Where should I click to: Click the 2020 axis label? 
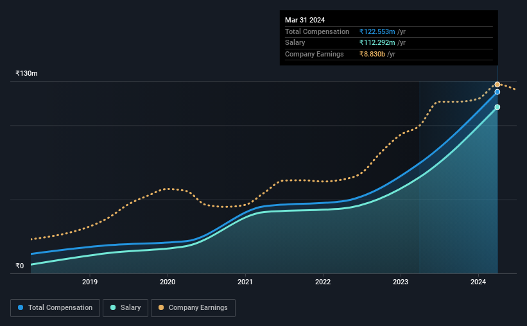click(168, 282)
